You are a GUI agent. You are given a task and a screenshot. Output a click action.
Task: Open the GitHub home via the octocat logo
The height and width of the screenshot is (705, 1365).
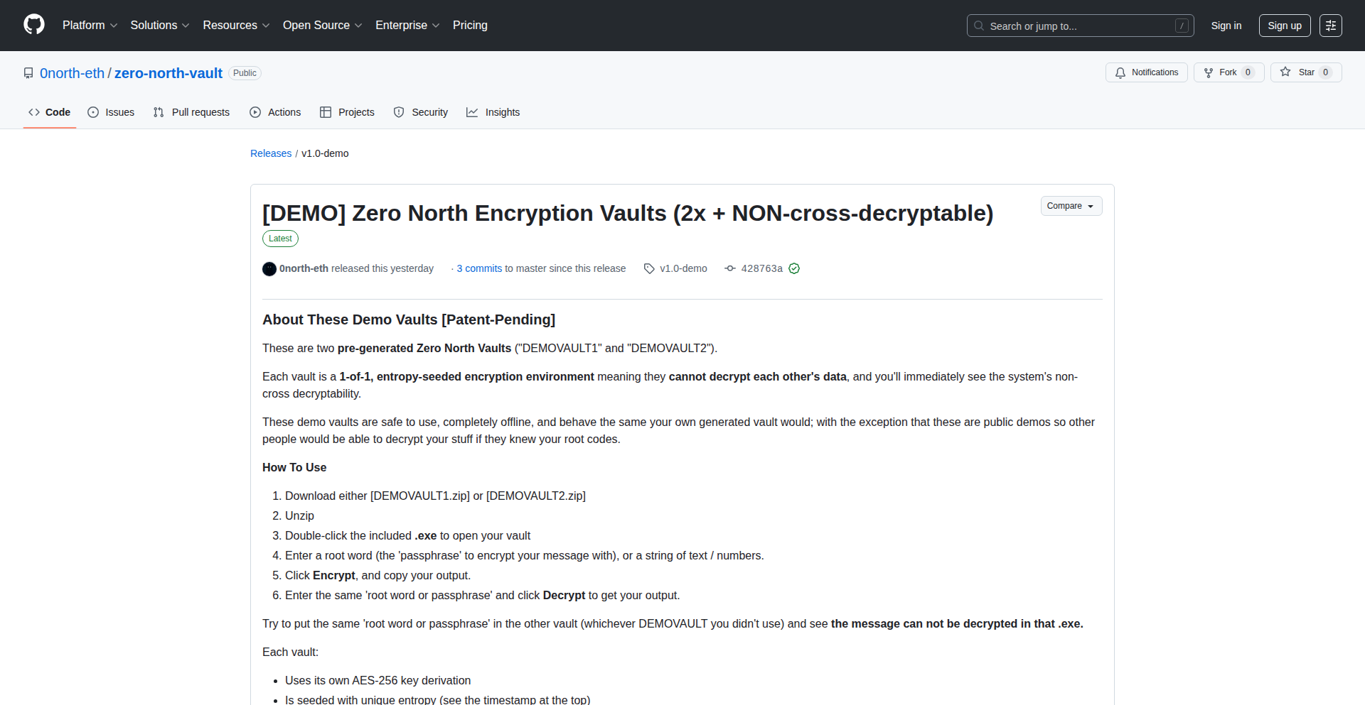pyautogui.click(x=33, y=25)
